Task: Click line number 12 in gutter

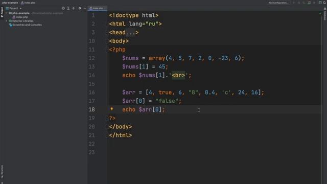Action: point(92,58)
